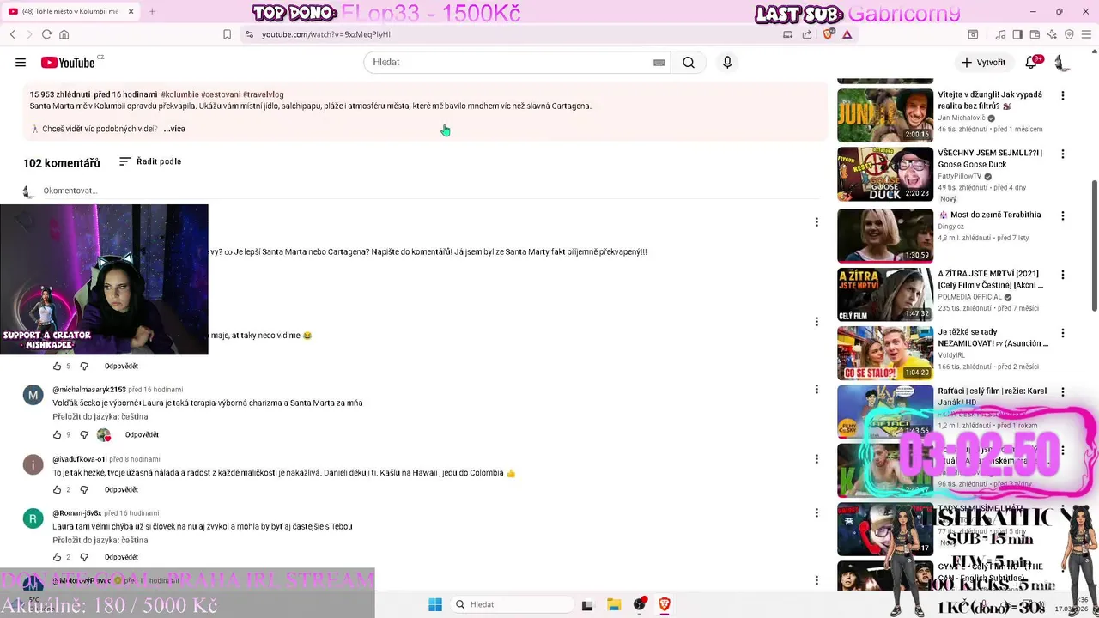Open the @ivadufkova-o1i channel link
This screenshot has height=618, width=1099.
[80, 459]
